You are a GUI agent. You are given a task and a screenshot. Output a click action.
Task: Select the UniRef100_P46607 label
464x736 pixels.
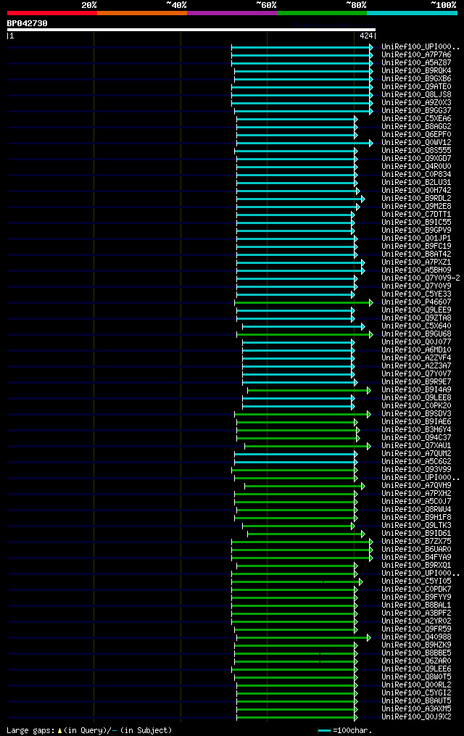click(416, 302)
